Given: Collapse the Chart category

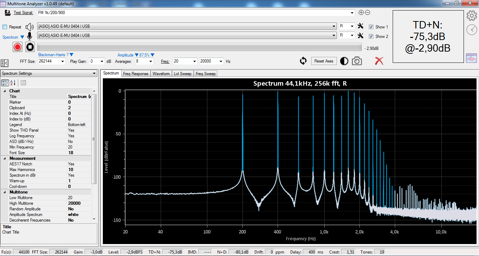Looking at the screenshot, I should (5, 91).
